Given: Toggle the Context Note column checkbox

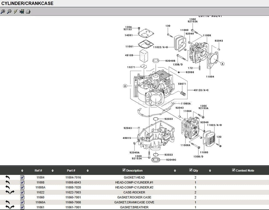Looking at the screenshot, I should (x=233, y=170).
